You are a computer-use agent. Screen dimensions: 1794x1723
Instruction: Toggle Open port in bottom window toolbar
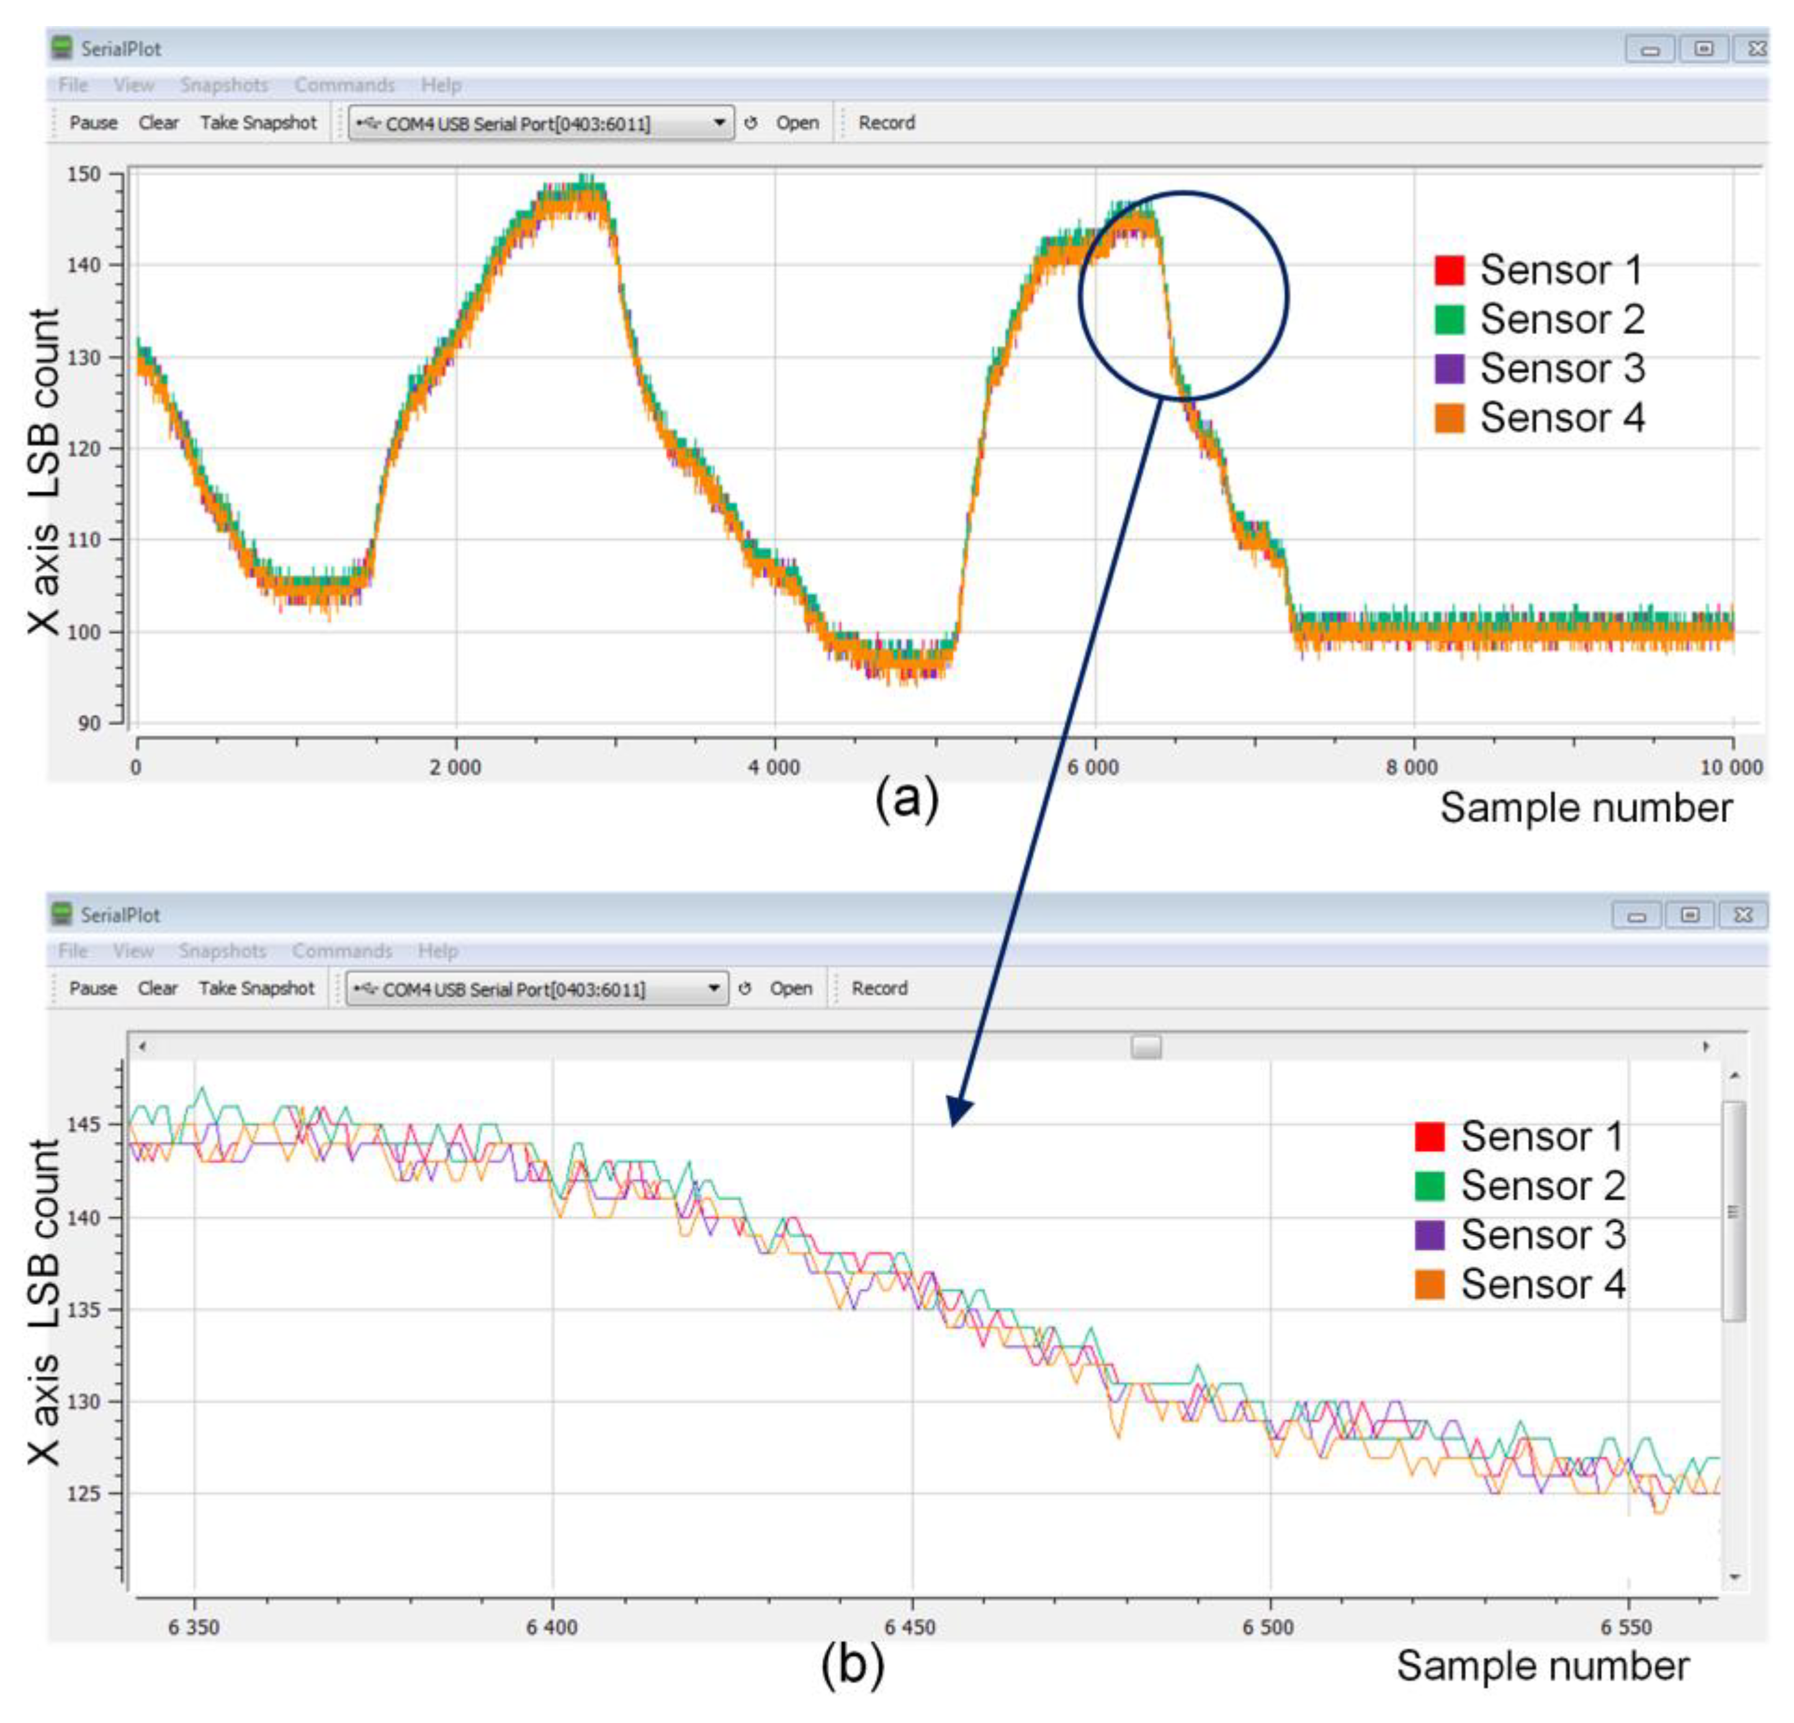[791, 988]
